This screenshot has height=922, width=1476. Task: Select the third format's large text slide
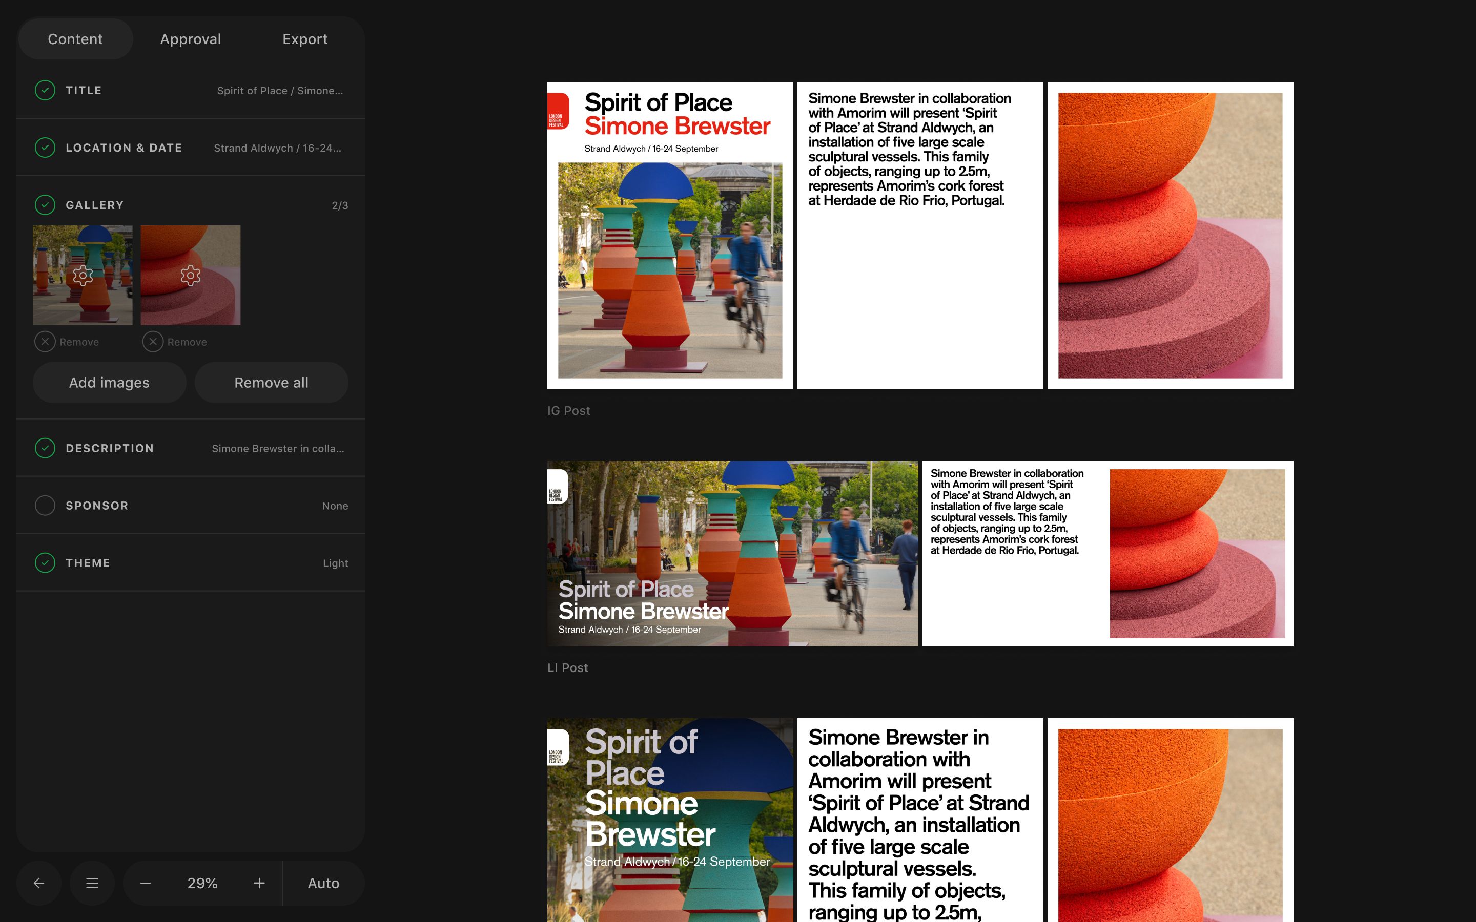(x=920, y=820)
